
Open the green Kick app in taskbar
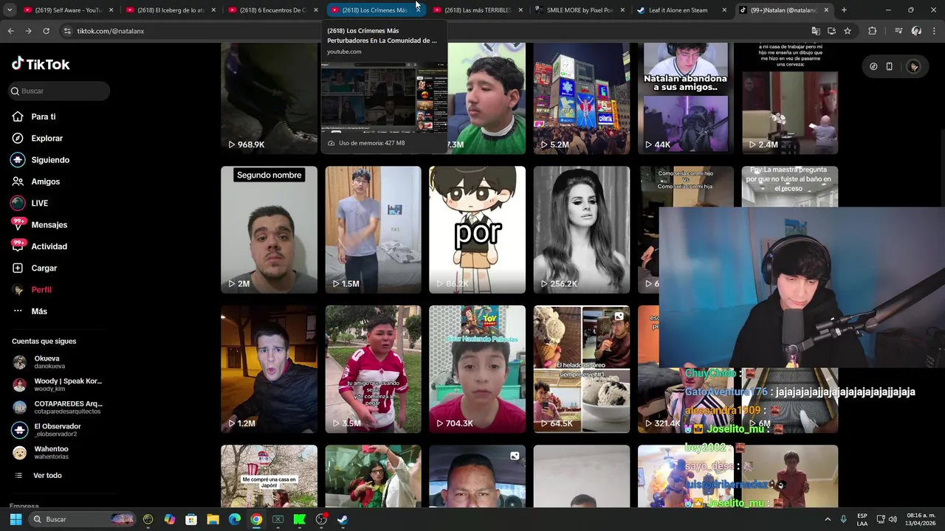tap(300, 519)
